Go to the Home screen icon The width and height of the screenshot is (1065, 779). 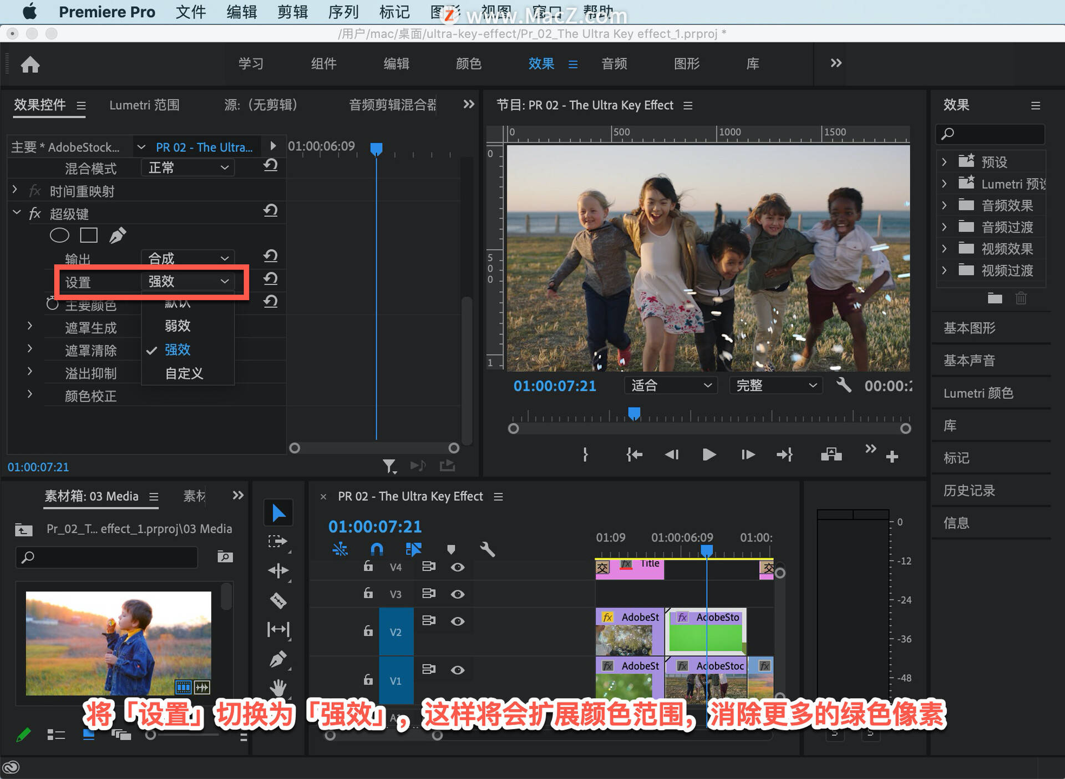30,64
